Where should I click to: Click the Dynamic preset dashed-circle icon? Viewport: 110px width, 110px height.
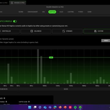pos(64,31)
